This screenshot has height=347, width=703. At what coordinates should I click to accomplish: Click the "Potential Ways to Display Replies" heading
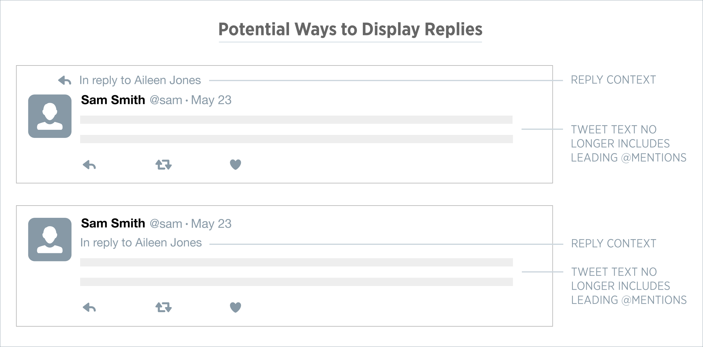click(350, 29)
